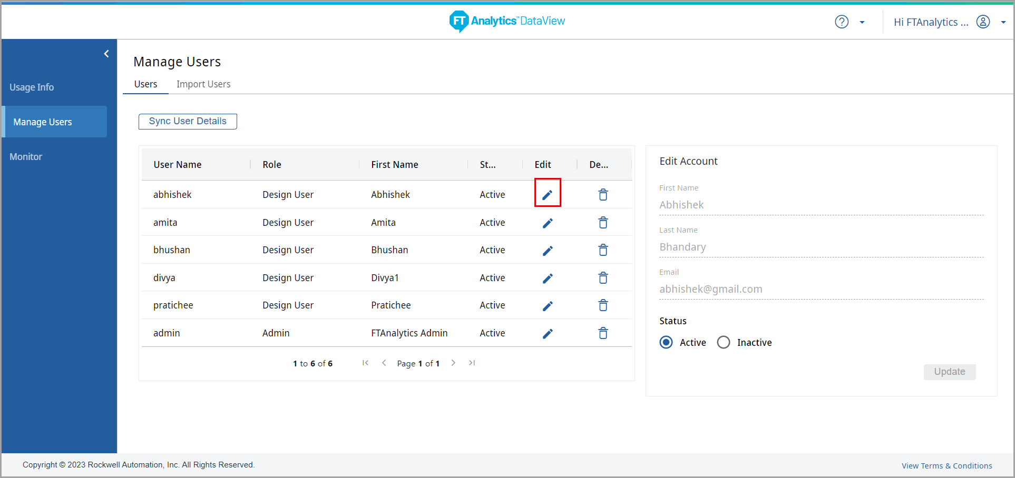Click the Page 1 of 1 indicator
1015x478 pixels.
(x=418, y=364)
